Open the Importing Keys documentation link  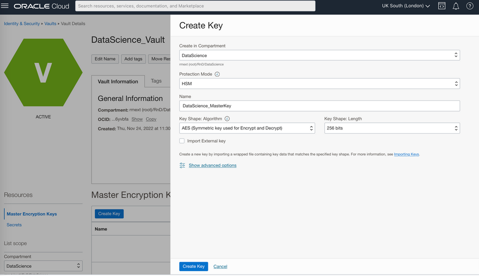[406, 154]
